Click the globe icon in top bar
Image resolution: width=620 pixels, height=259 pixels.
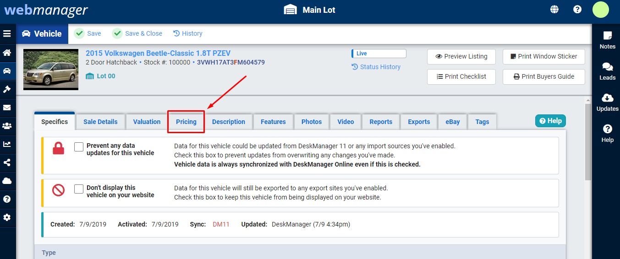pos(554,10)
